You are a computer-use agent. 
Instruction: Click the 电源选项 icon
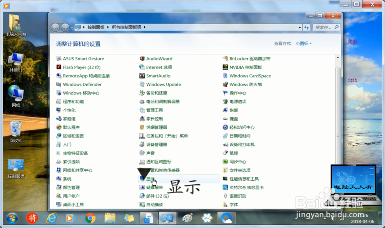[x=225, y=102]
